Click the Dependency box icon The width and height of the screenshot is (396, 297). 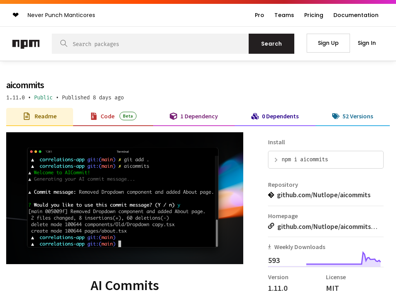tap(173, 116)
